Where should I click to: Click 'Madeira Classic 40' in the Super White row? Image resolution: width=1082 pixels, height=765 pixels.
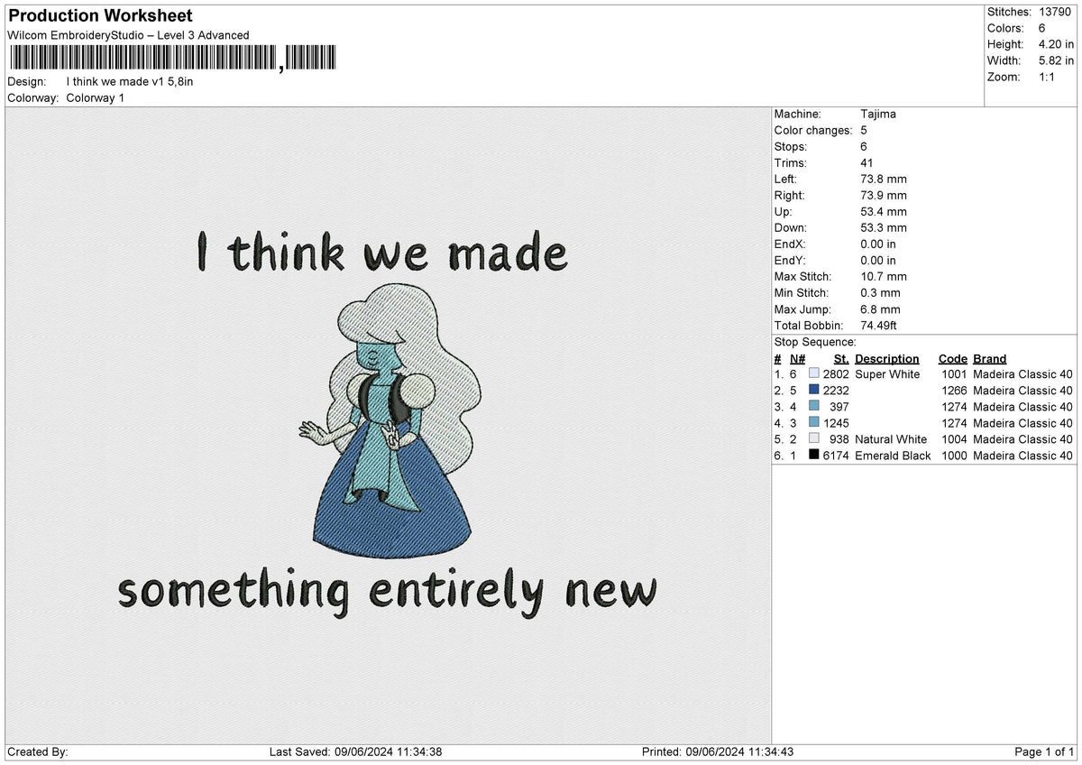click(x=1023, y=373)
